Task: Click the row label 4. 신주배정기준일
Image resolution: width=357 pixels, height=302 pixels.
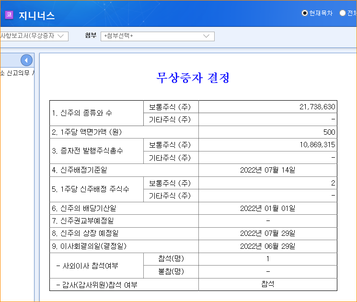Action: (80, 170)
